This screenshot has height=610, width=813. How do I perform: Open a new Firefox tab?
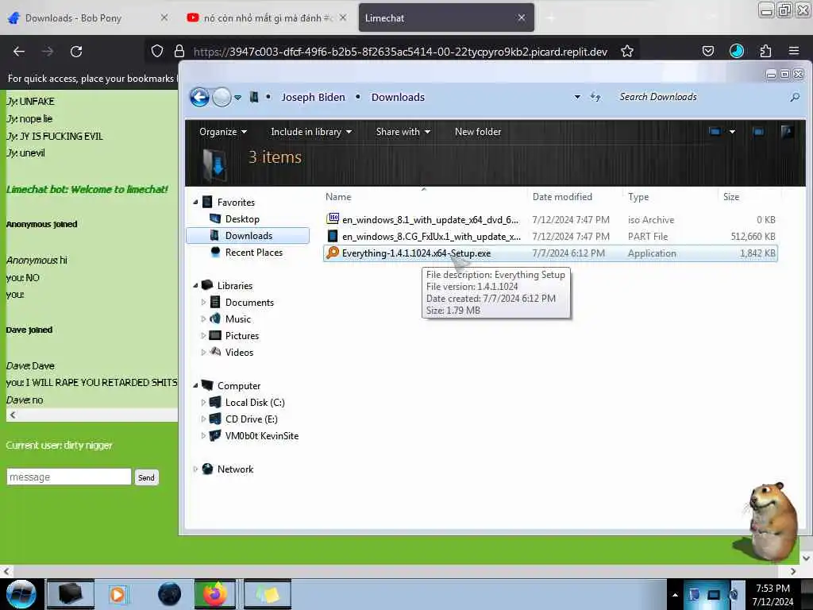pos(551,18)
